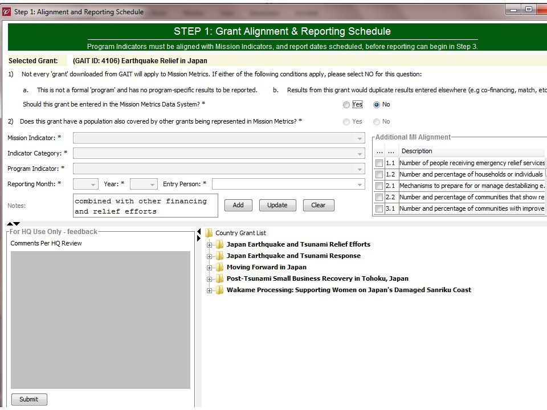The width and height of the screenshot is (547, 410).
Task: Click the Description column header
Action: tap(417, 151)
